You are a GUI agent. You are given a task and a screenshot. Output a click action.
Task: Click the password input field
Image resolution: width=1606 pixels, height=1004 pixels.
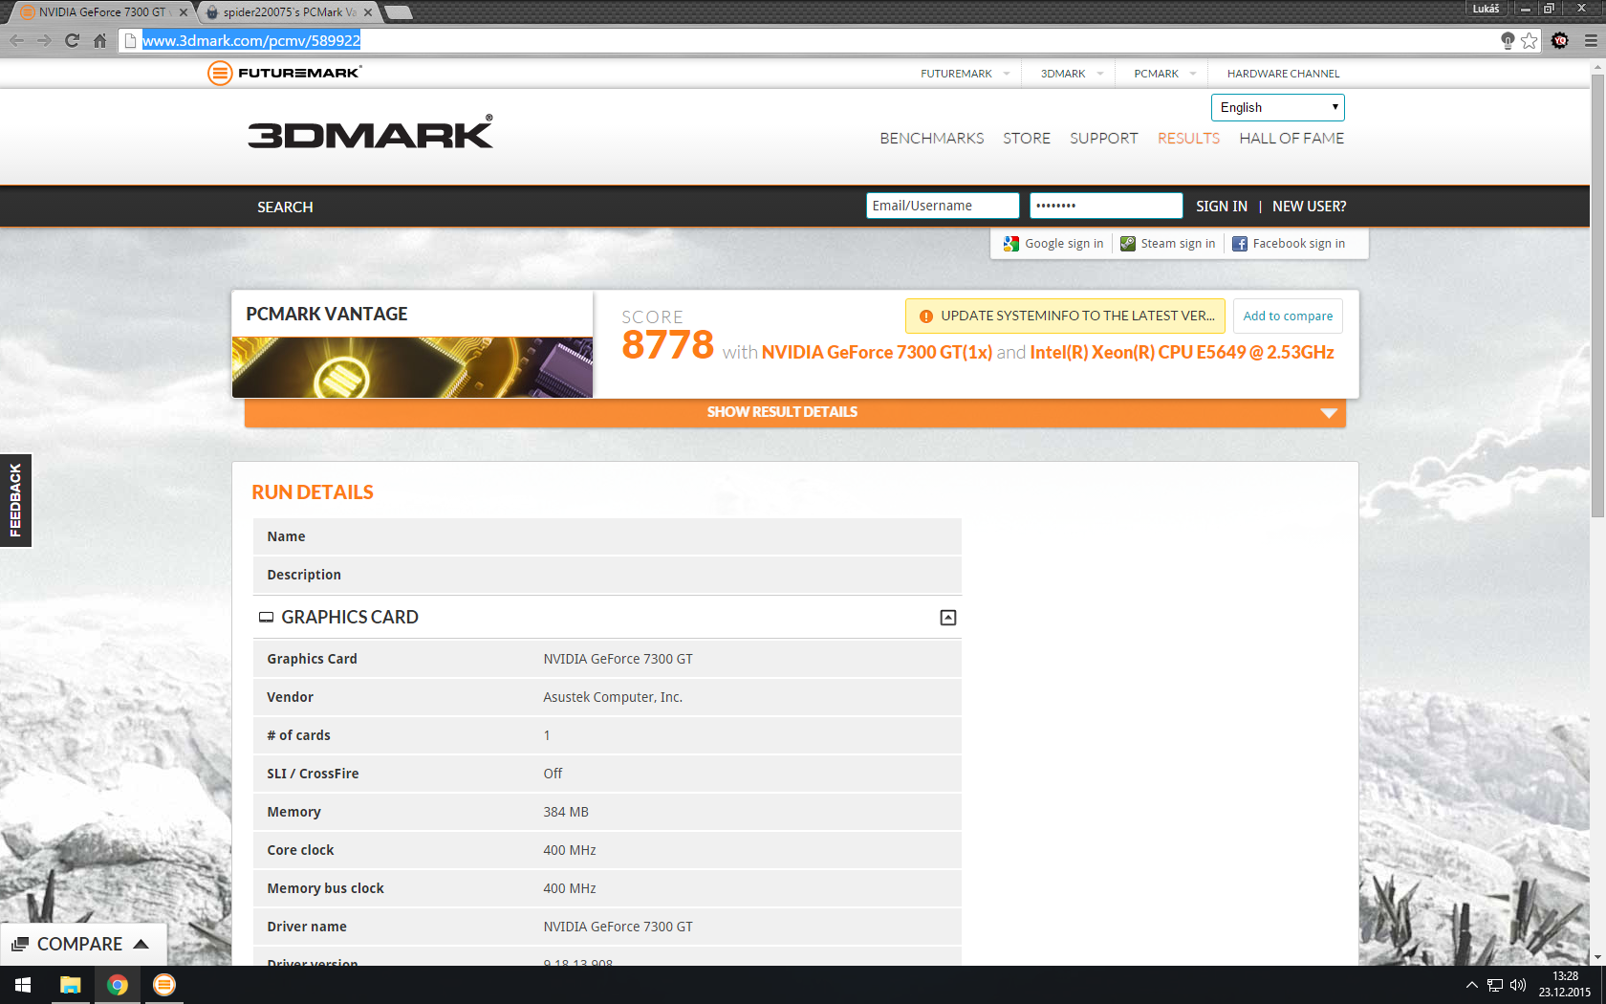pos(1106,206)
